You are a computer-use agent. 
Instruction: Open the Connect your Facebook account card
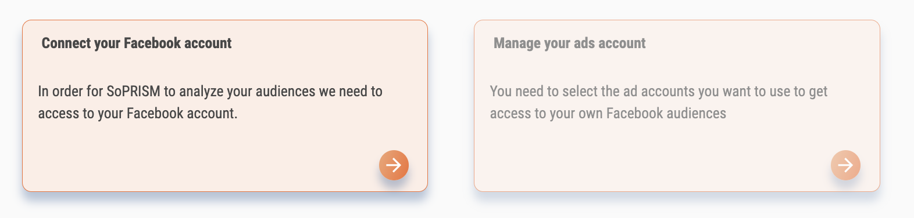click(x=225, y=106)
